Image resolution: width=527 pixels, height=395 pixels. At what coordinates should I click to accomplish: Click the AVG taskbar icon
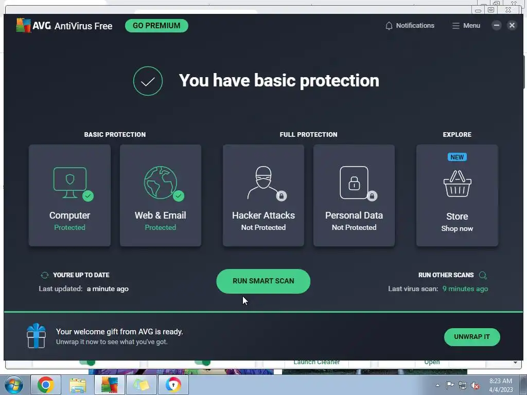pos(110,385)
